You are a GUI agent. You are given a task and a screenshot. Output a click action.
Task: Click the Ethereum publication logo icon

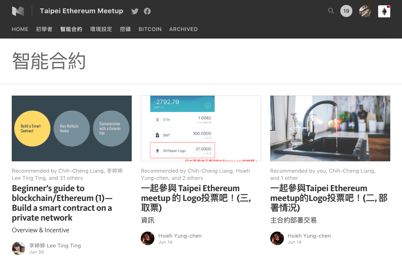384,11
